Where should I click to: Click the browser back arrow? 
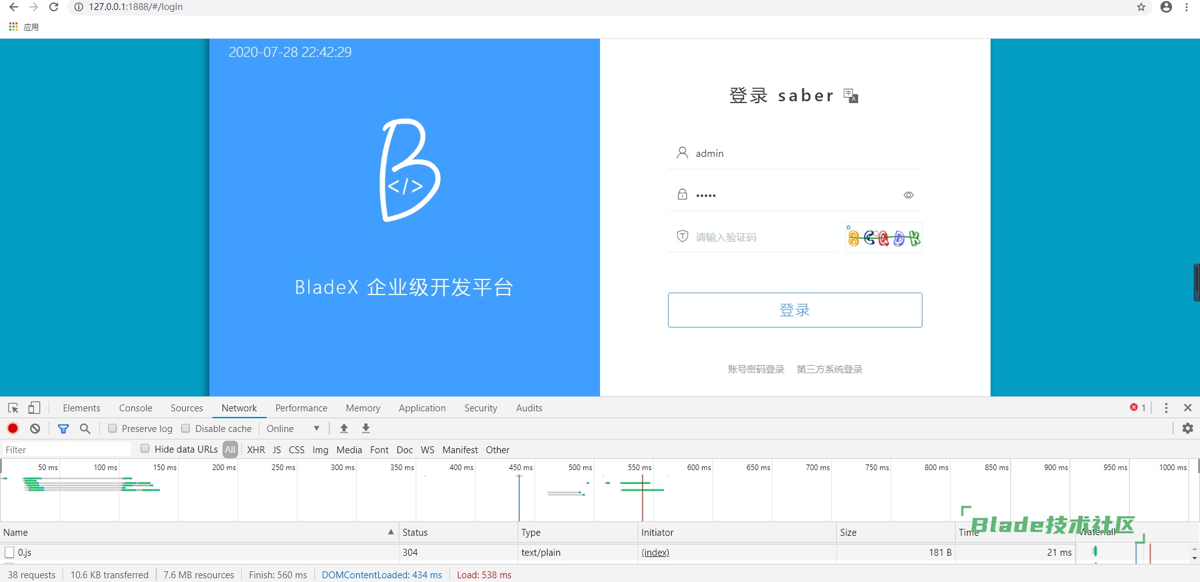point(14,7)
